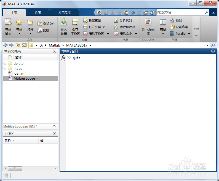Click Run and Time (运行和计时)
The height and width of the screenshot is (181, 219).
tap(124, 27)
